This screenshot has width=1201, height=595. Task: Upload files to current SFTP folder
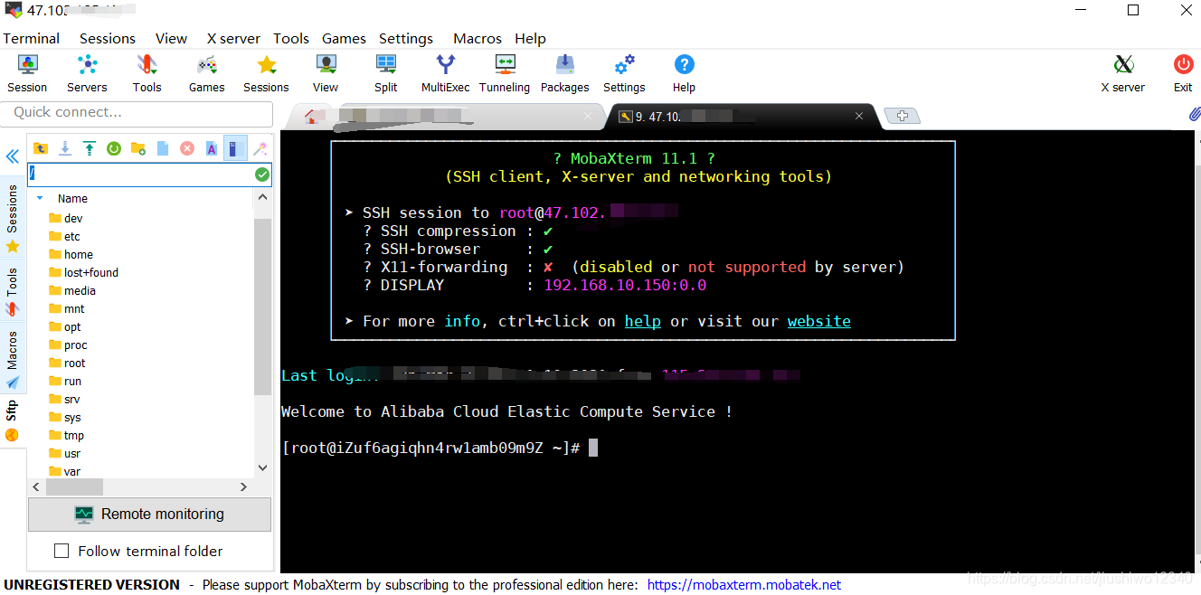tap(90, 148)
